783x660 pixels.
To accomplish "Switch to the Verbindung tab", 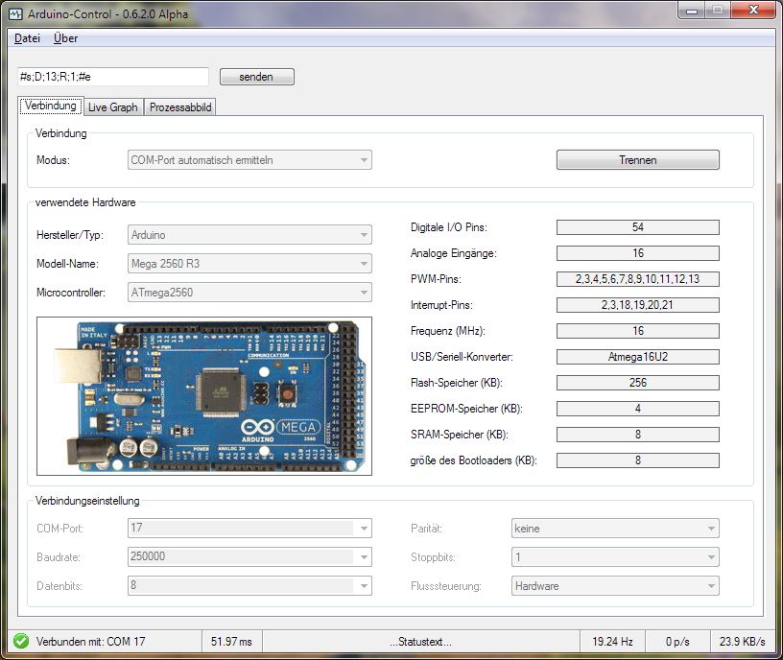I will (51, 106).
